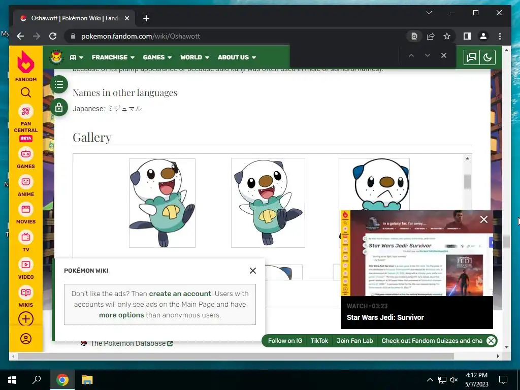This screenshot has height=390, width=520.
Task: Open Chrome three-dot menu
Action: click(x=500, y=36)
